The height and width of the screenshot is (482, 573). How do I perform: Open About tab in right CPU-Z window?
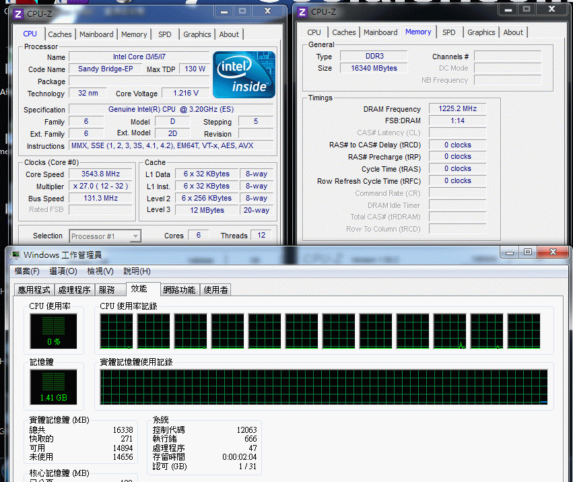513,32
